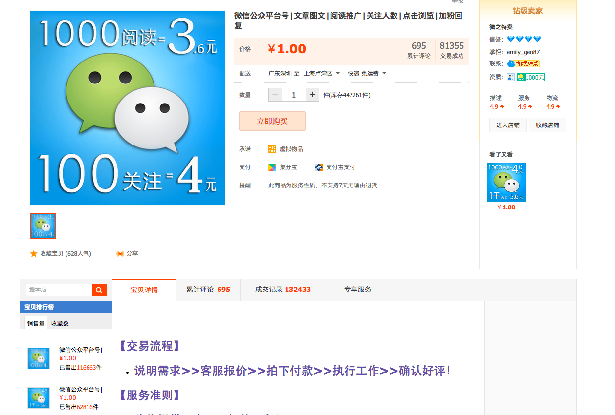Click the star favorite icon 收藏宝贝

34,254
